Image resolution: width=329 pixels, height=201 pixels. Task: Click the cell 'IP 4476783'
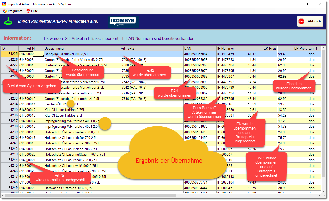232,60
